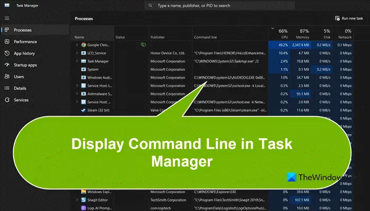Sort by the Publisher column header
The width and height of the screenshot is (370, 211).
pyautogui.click(x=171, y=33)
